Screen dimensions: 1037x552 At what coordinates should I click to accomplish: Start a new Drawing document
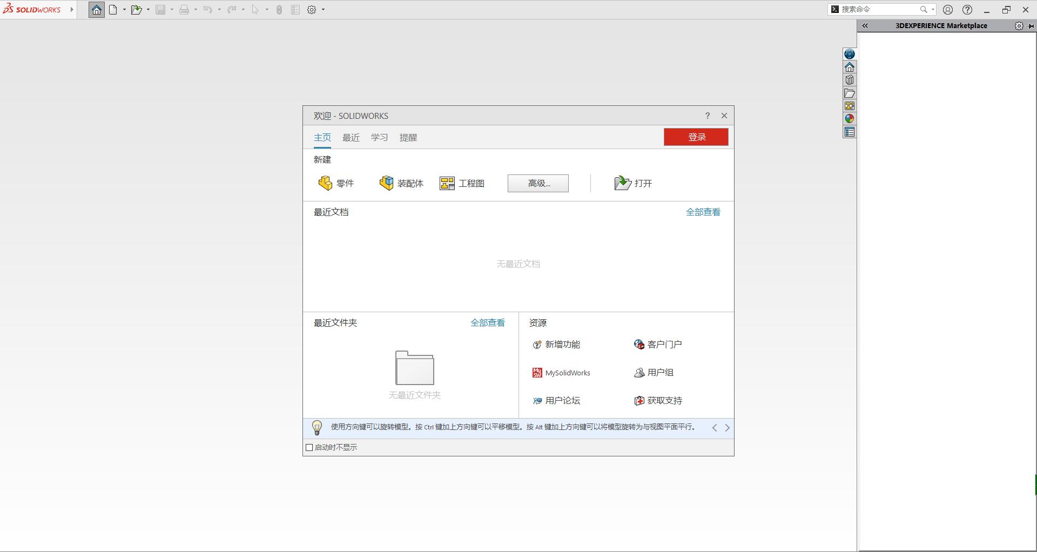point(463,183)
